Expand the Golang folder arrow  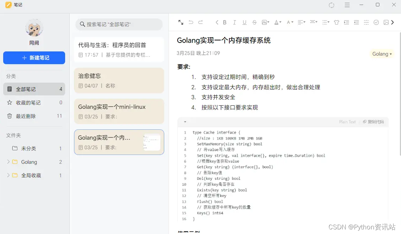pos(8,162)
